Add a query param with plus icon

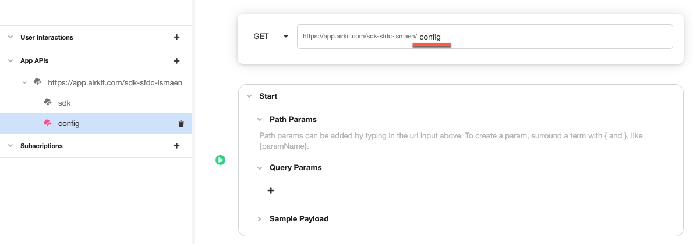pyautogui.click(x=271, y=191)
